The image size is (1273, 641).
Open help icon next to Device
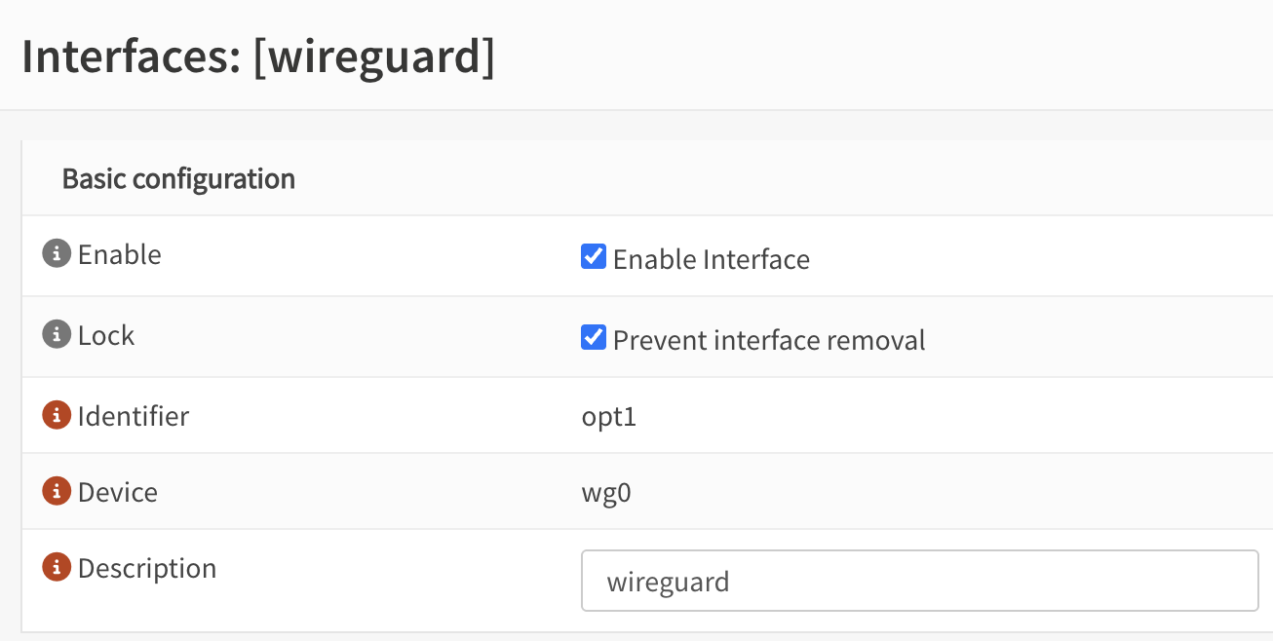57,492
